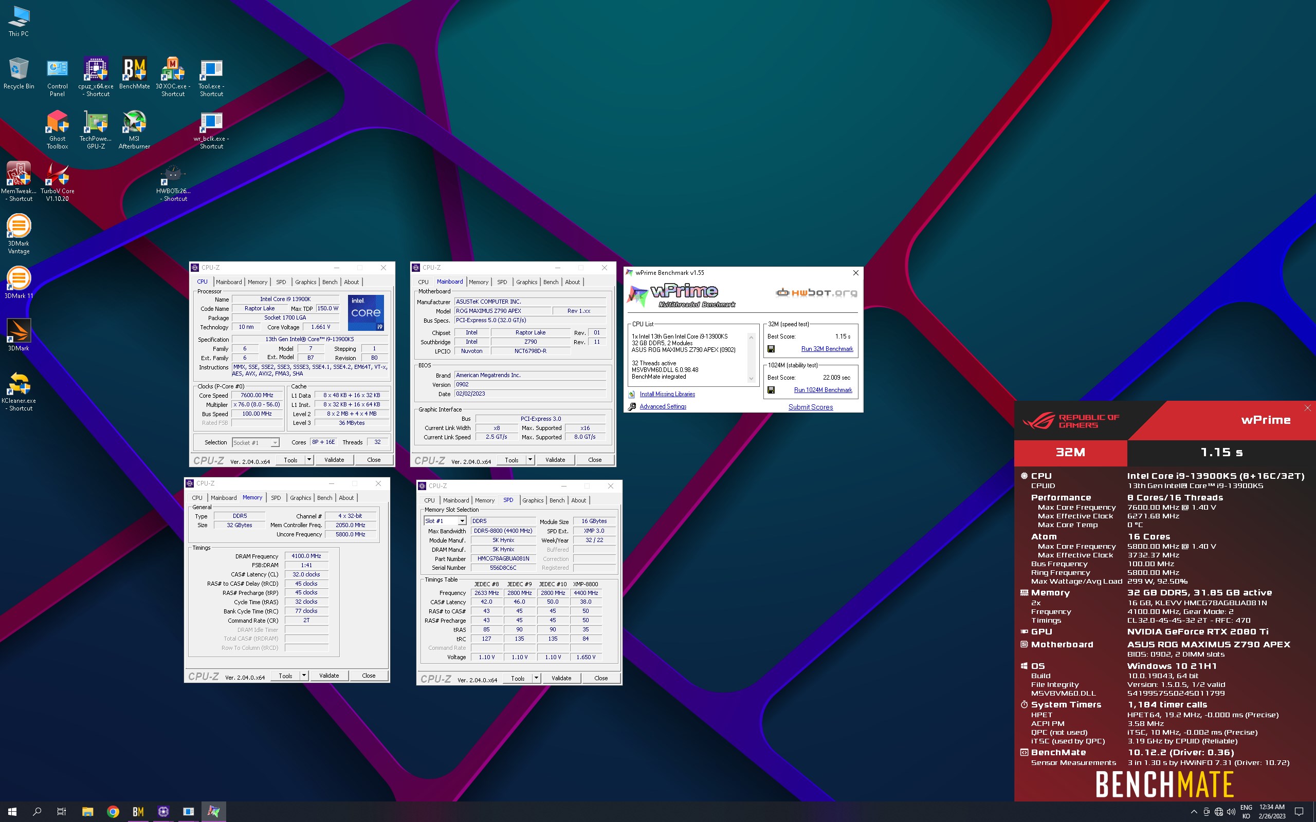Open the Windows Start menu
Screen dimensions: 1316x822
pos(12,812)
